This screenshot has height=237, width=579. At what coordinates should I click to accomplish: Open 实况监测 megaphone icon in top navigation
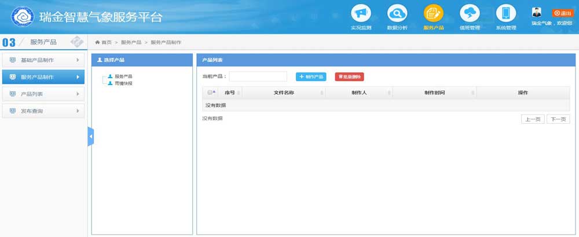pos(361,13)
